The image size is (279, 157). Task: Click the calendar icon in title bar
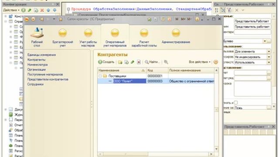pyautogui.click(x=170, y=19)
